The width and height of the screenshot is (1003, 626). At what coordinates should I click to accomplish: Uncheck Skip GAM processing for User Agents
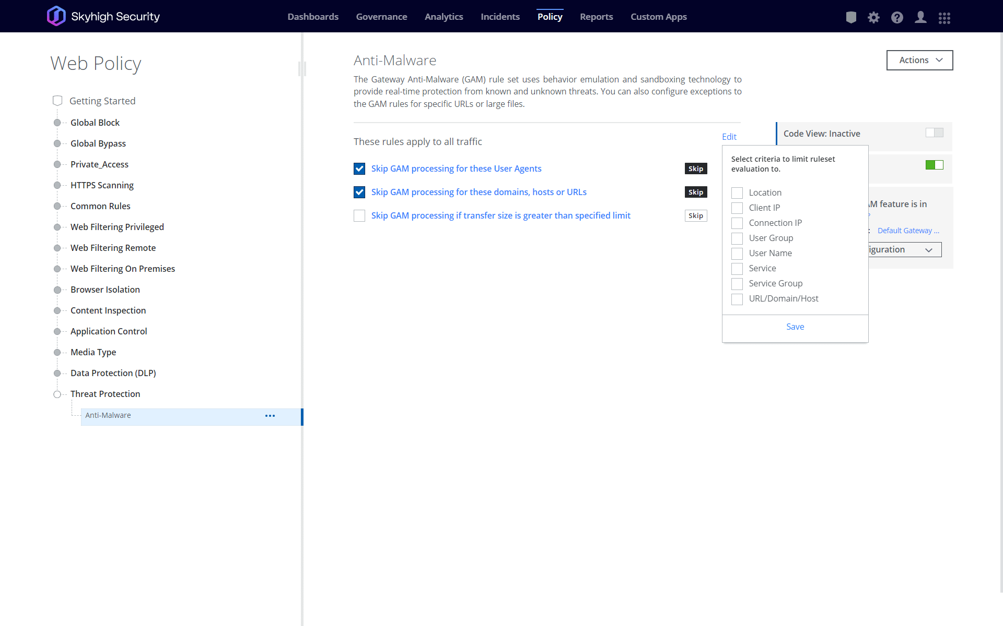pyautogui.click(x=359, y=168)
